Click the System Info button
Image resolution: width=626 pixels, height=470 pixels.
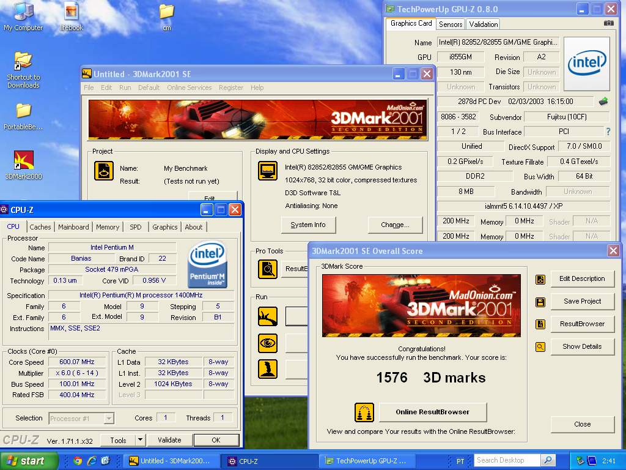pyautogui.click(x=308, y=225)
